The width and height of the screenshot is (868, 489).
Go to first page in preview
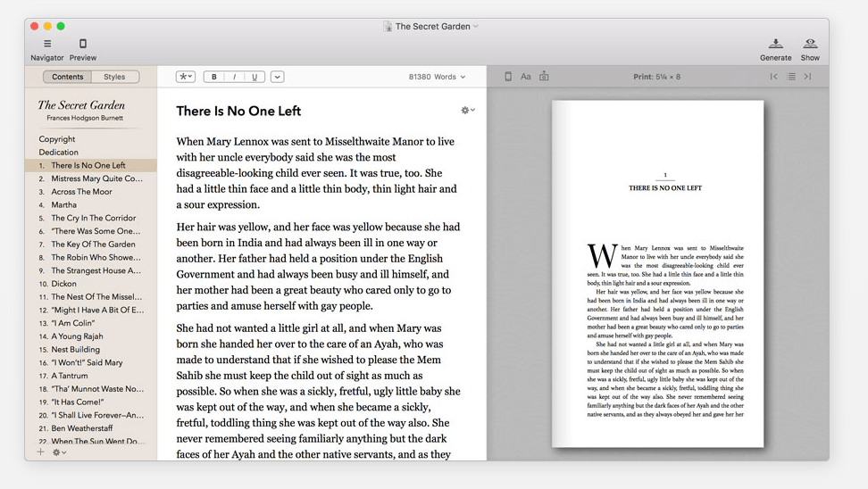[x=774, y=77]
